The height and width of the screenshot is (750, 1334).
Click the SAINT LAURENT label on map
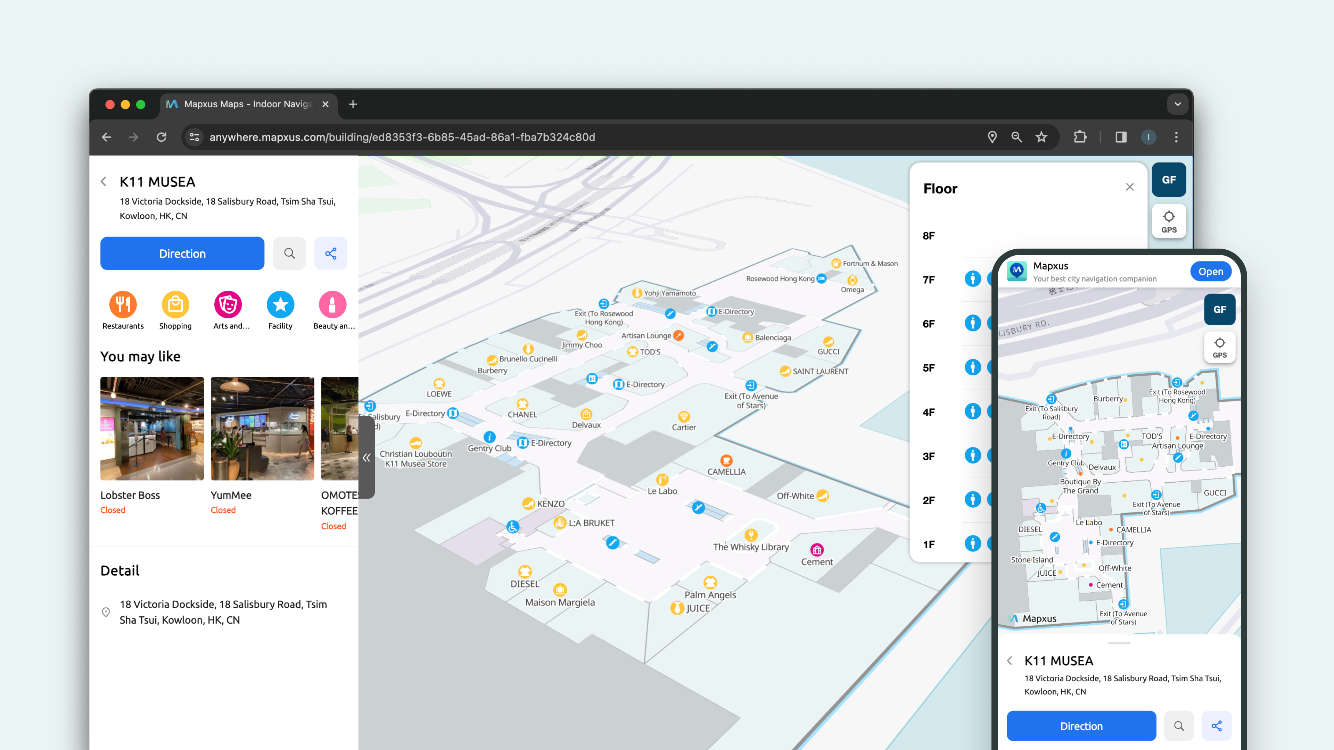pyautogui.click(x=820, y=372)
